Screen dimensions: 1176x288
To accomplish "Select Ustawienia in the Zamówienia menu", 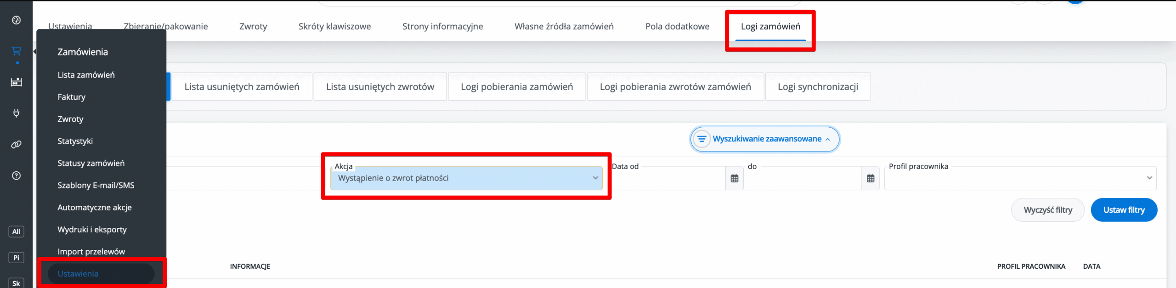I will pos(78,274).
